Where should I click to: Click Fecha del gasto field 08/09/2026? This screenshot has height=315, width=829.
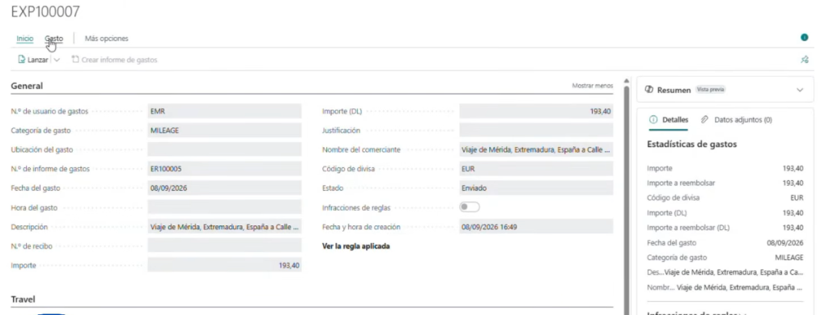225,188
